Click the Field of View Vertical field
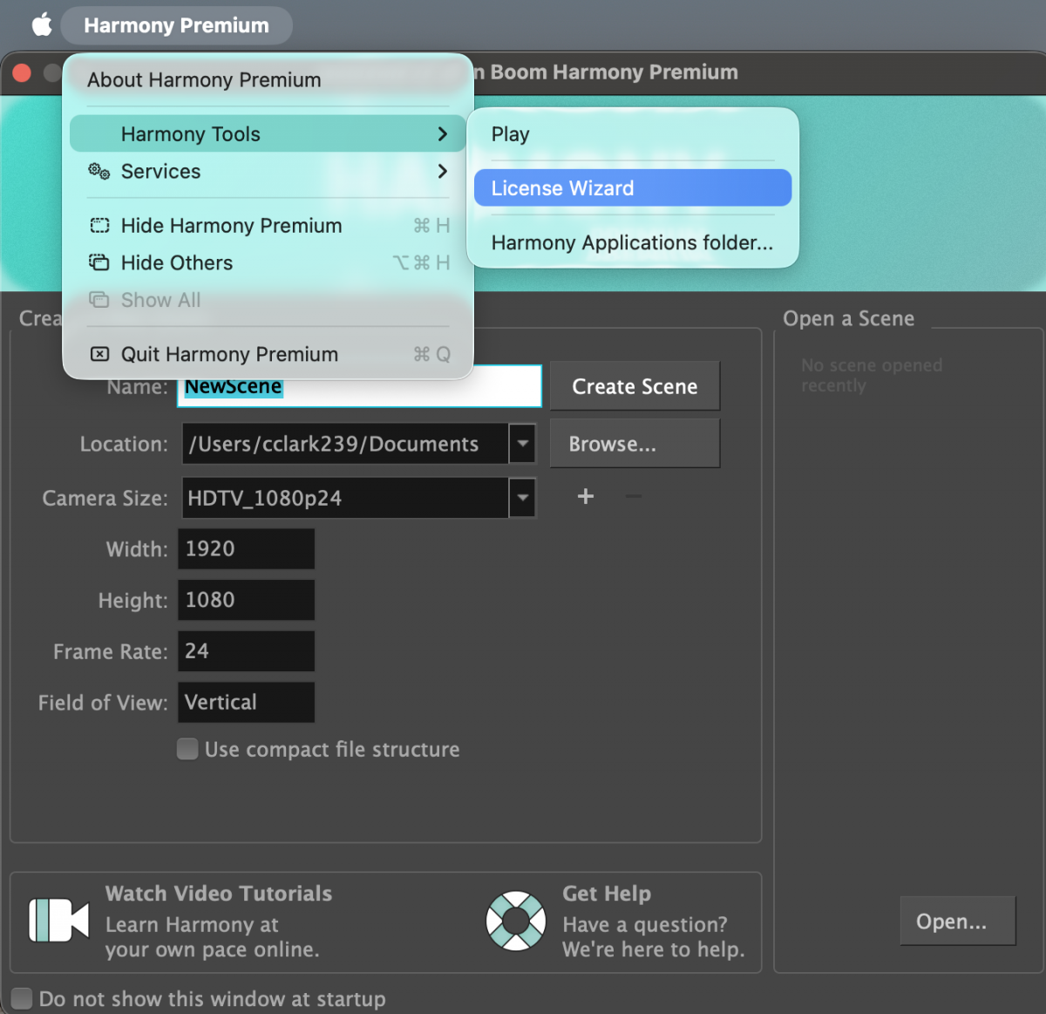The image size is (1046, 1014). (x=247, y=703)
